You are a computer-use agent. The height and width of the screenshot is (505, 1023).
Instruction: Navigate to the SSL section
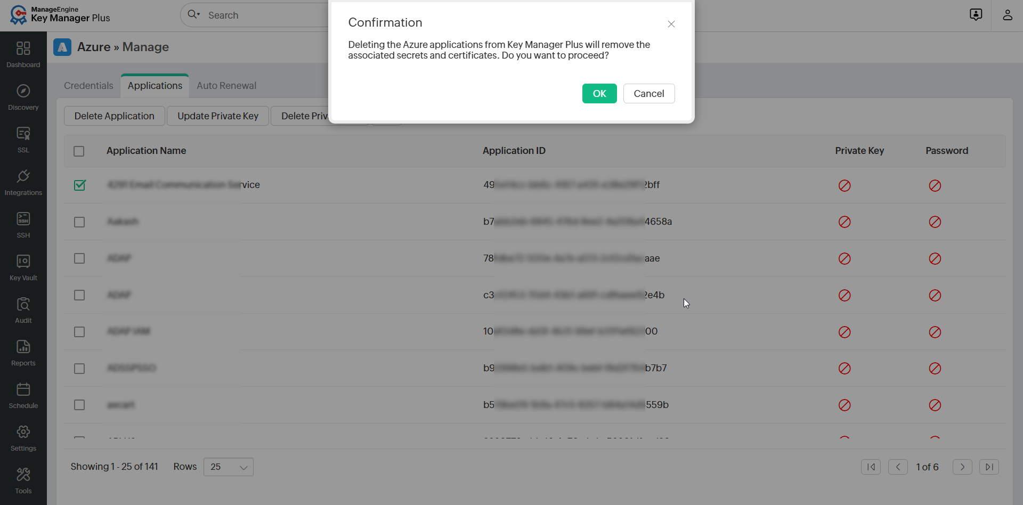pos(23,139)
